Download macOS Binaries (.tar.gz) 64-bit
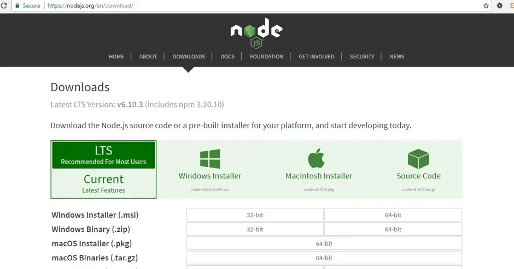 (324, 258)
